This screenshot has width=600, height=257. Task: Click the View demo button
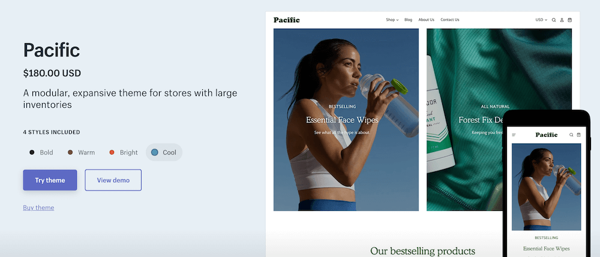(113, 180)
